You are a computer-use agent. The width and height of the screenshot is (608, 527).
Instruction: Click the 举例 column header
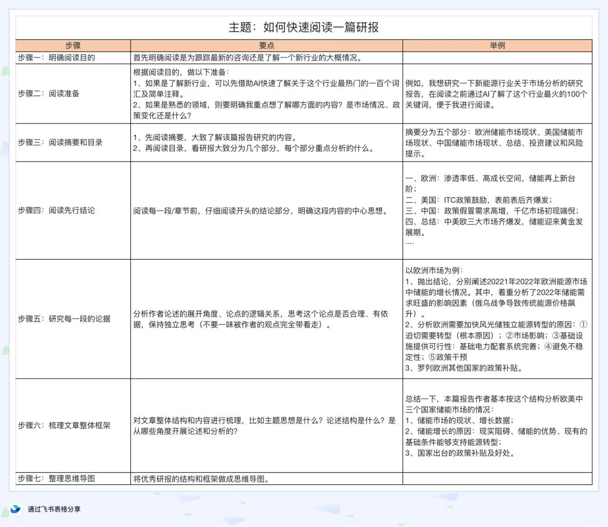point(496,45)
